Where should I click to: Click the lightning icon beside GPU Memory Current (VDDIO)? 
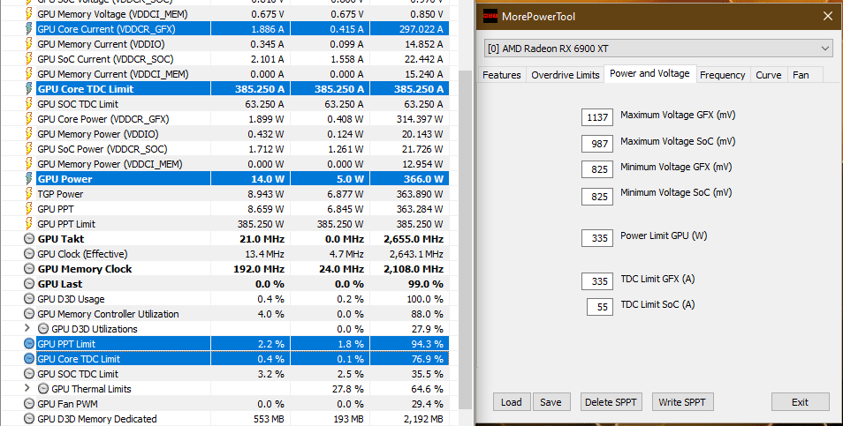[x=29, y=44]
